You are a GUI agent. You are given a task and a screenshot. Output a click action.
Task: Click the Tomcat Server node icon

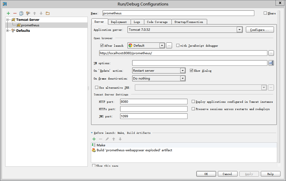coord(13,20)
